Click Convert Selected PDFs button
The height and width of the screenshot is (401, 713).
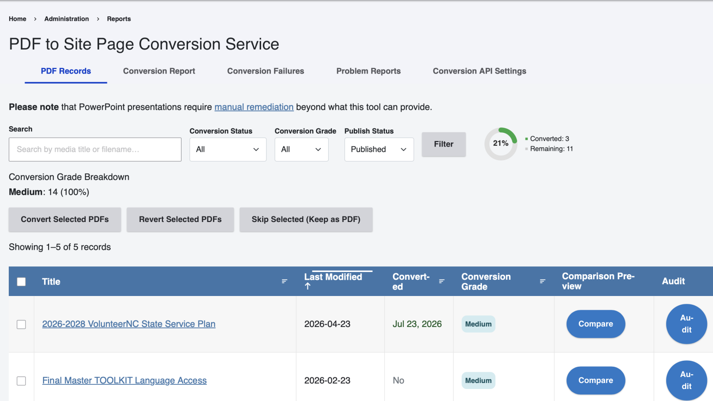[x=65, y=219]
